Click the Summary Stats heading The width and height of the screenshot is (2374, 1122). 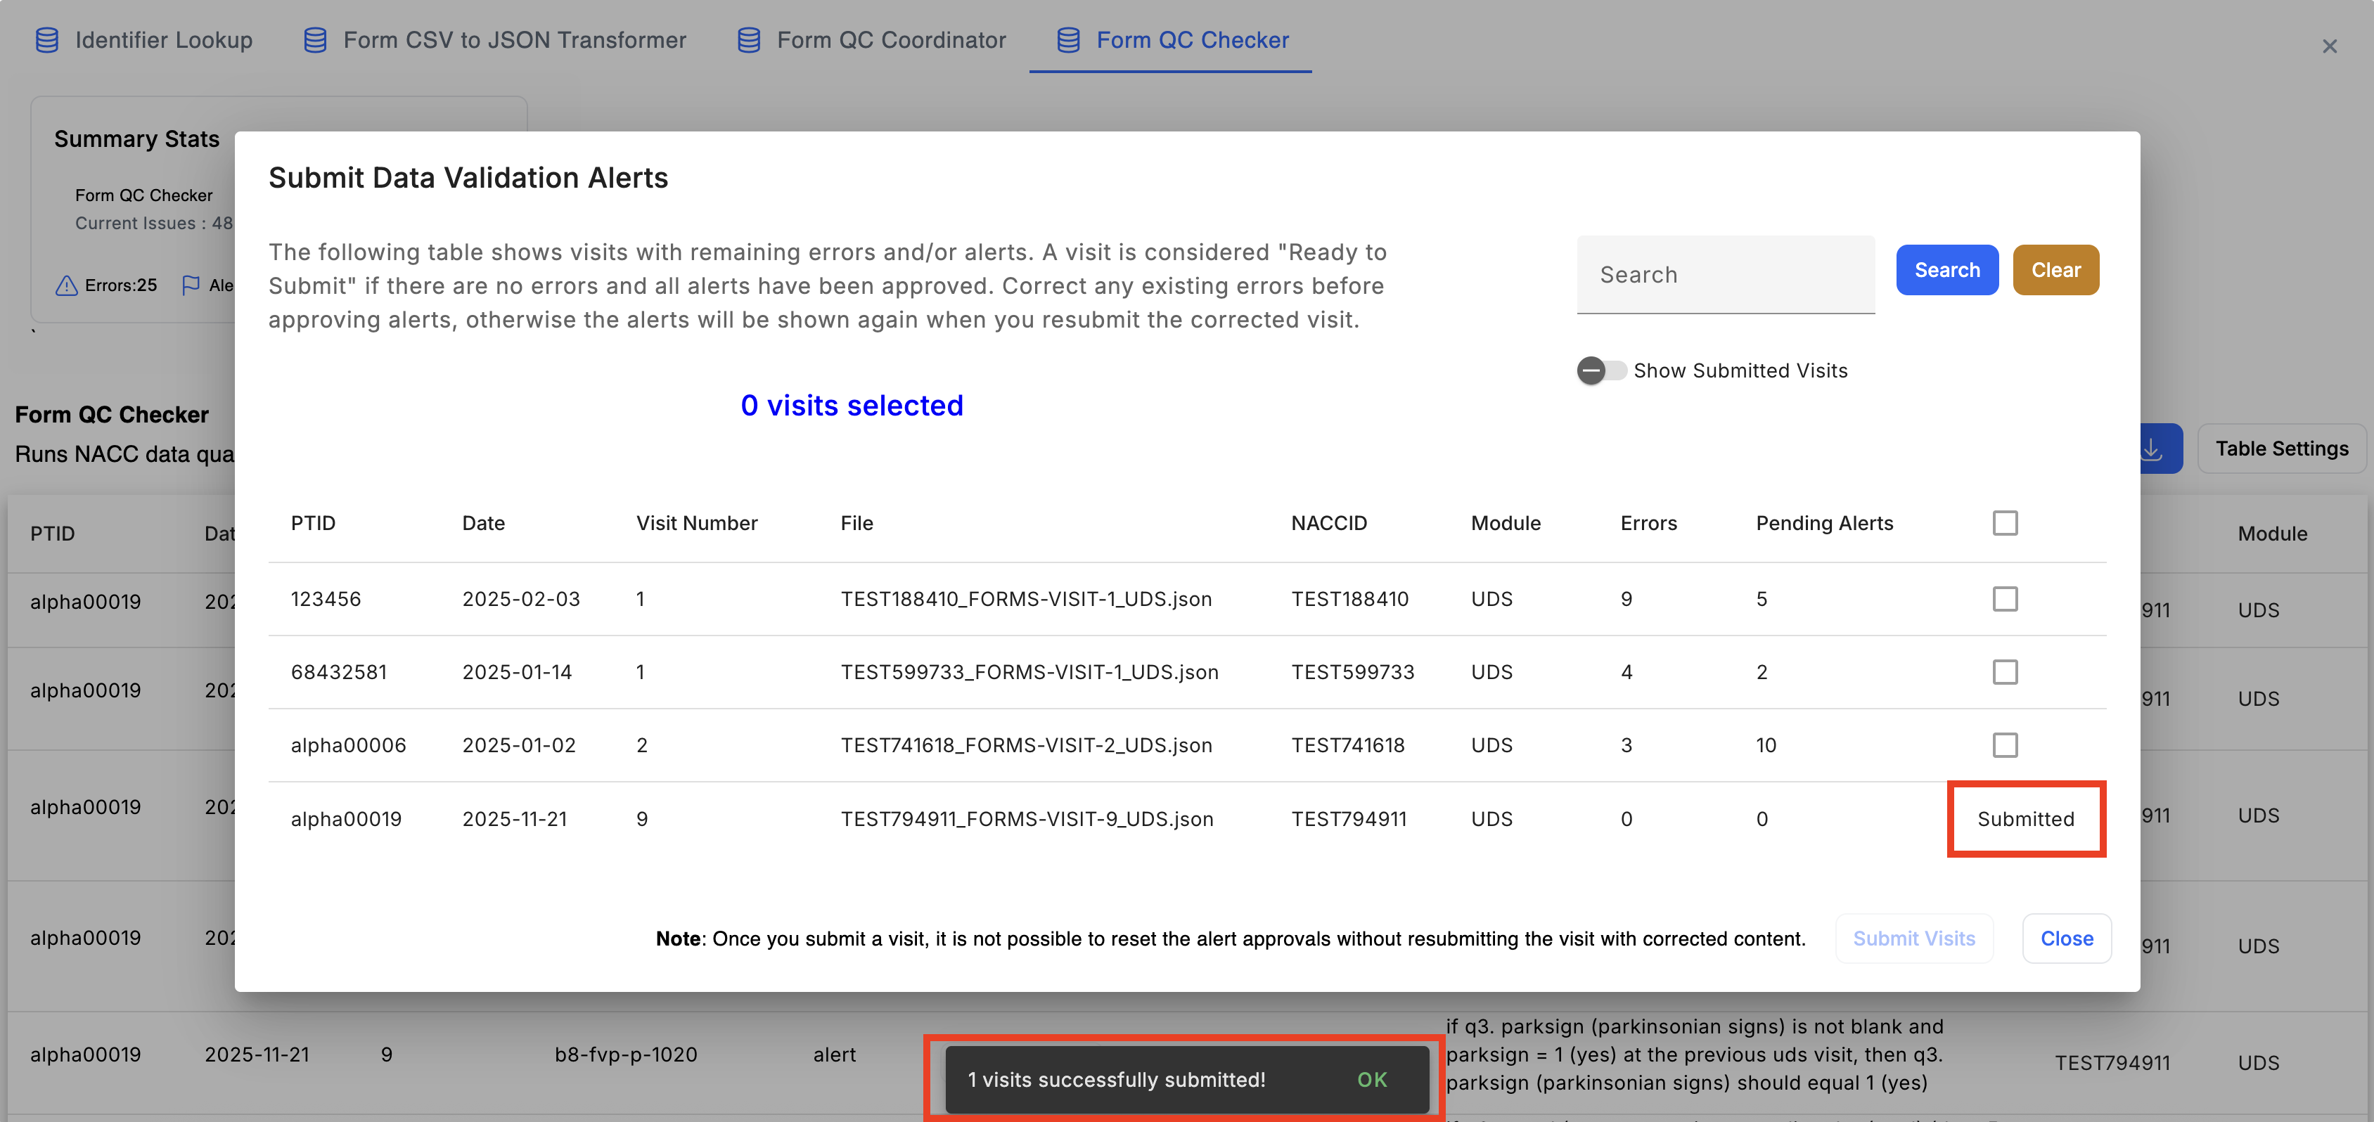(136, 139)
